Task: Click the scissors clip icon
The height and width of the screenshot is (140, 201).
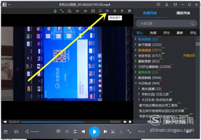Action: (x=113, y=132)
